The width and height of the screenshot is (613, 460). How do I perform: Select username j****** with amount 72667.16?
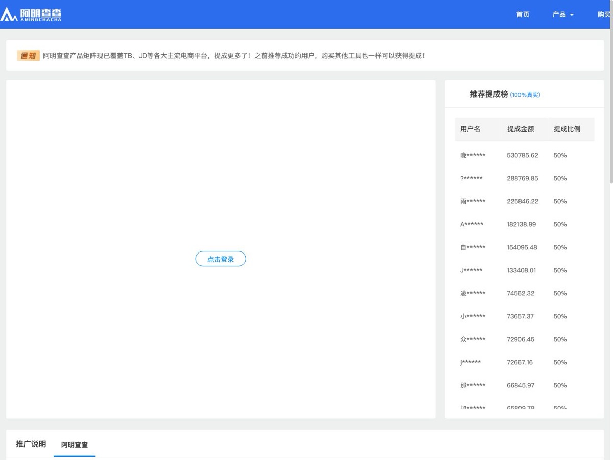(470, 362)
